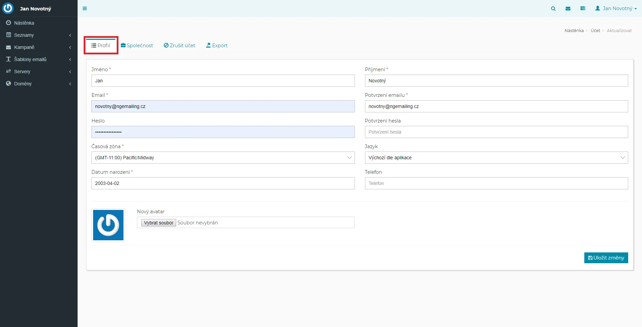Click the Telefon input field
The height and width of the screenshot is (327, 642).
496,183
